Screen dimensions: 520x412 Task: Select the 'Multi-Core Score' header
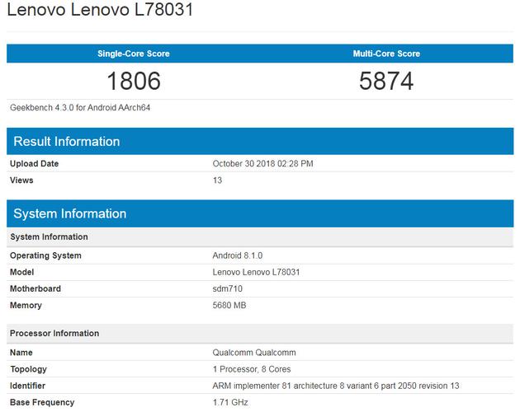(x=386, y=54)
